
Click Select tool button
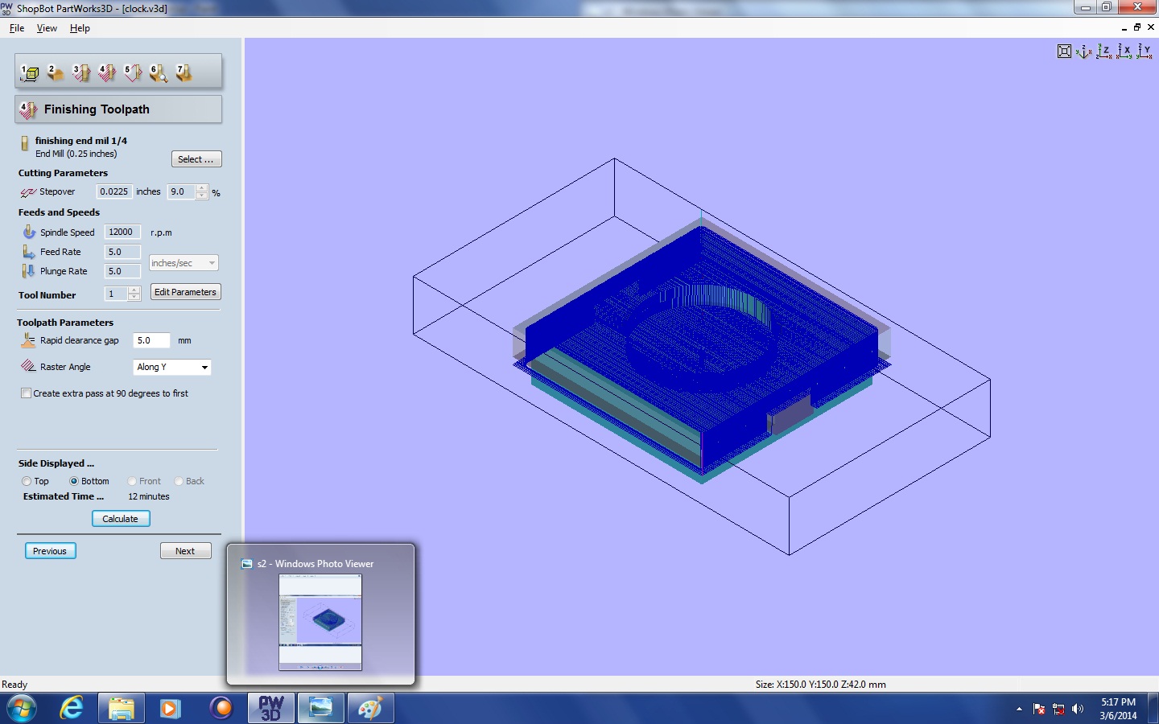tap(196, 159)
